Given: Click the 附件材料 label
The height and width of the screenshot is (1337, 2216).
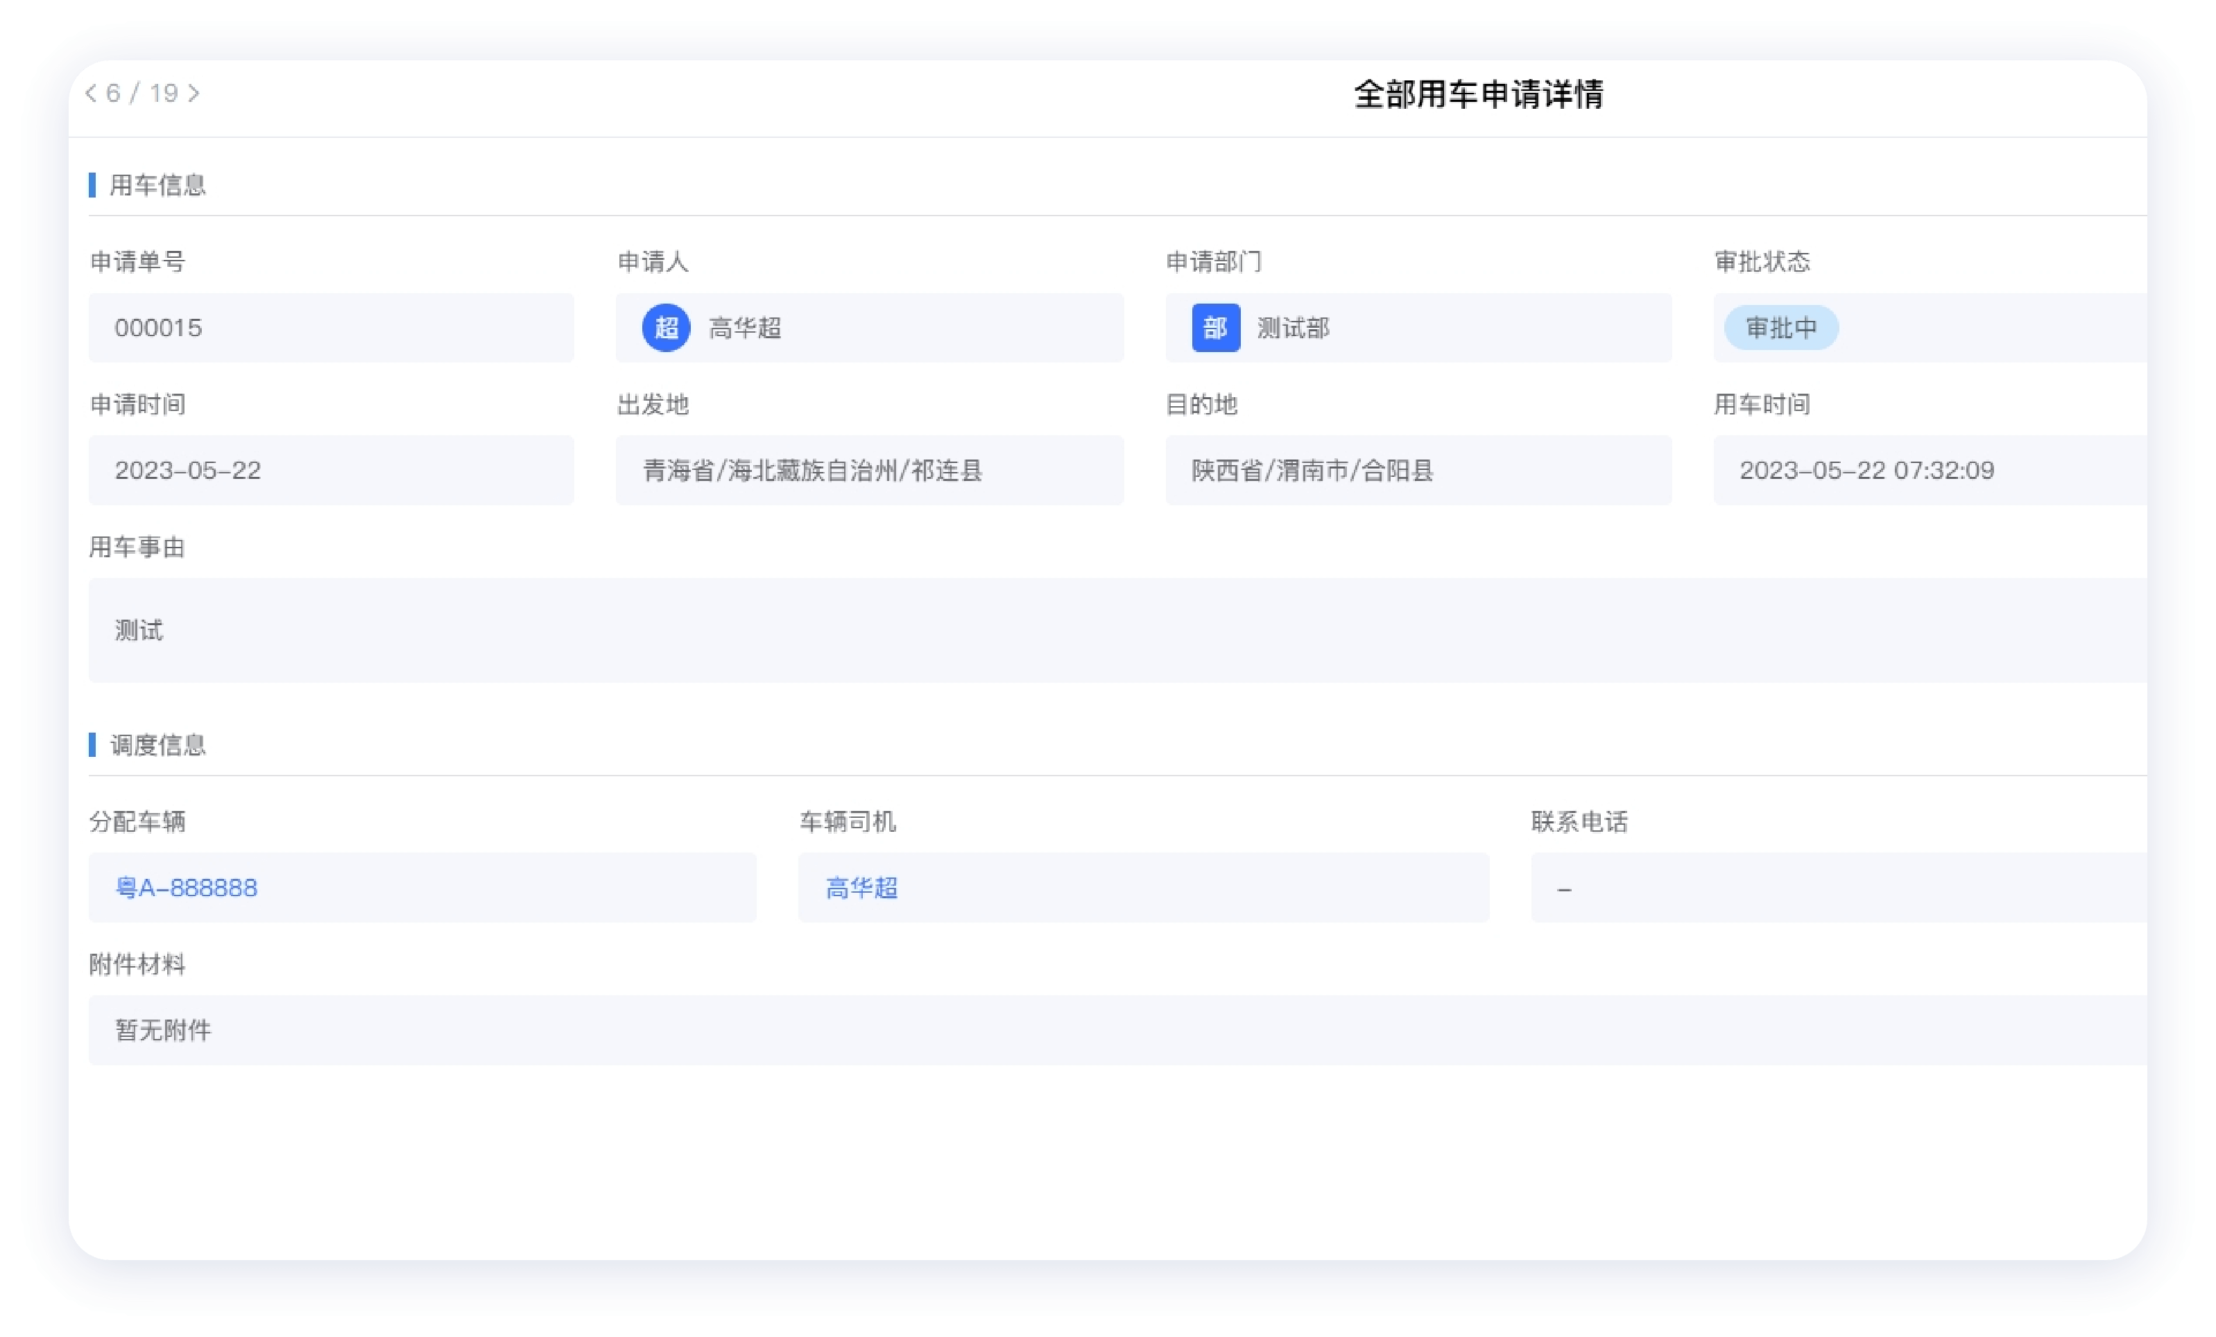Looking at the screenshot, I should click(x=137, y=964).
